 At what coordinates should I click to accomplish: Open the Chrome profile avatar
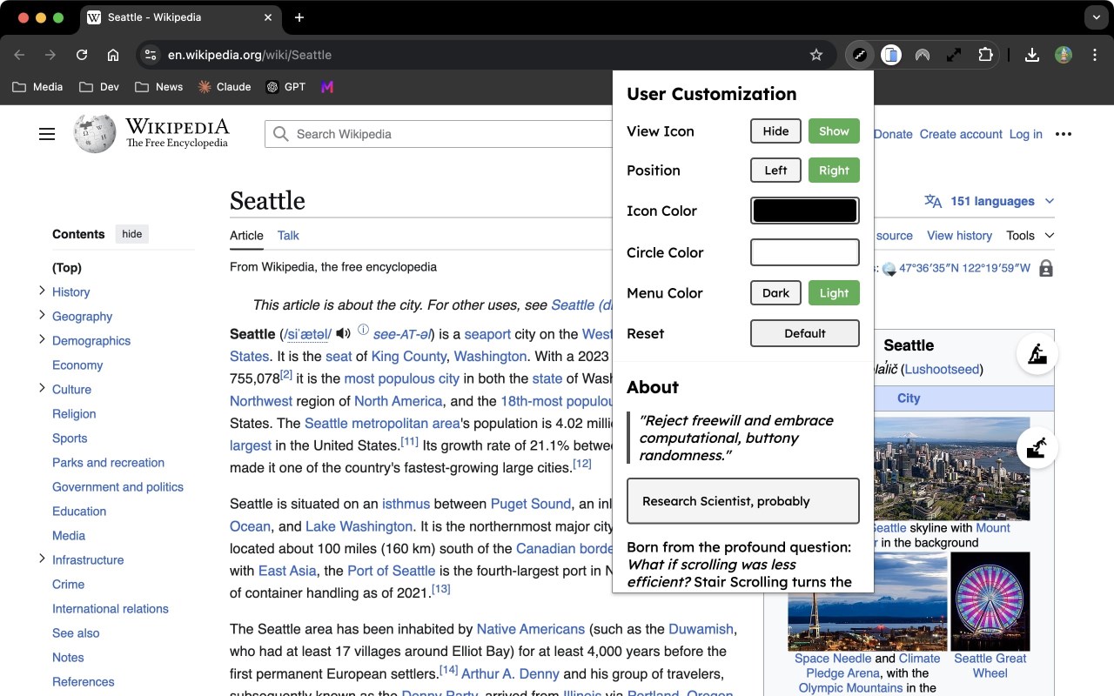coord(1064,55)
